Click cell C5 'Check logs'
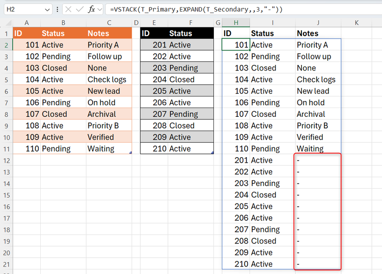Viewport: 382px width, 274px height. 109,80
